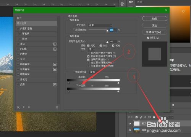Check 矢量蒙版隐藏效果(H) option
The height and width of the screenshot is (137, 191).
click(x=88, y=66)
